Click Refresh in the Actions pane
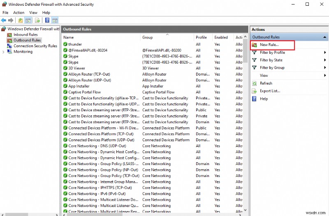 (266, 83)
